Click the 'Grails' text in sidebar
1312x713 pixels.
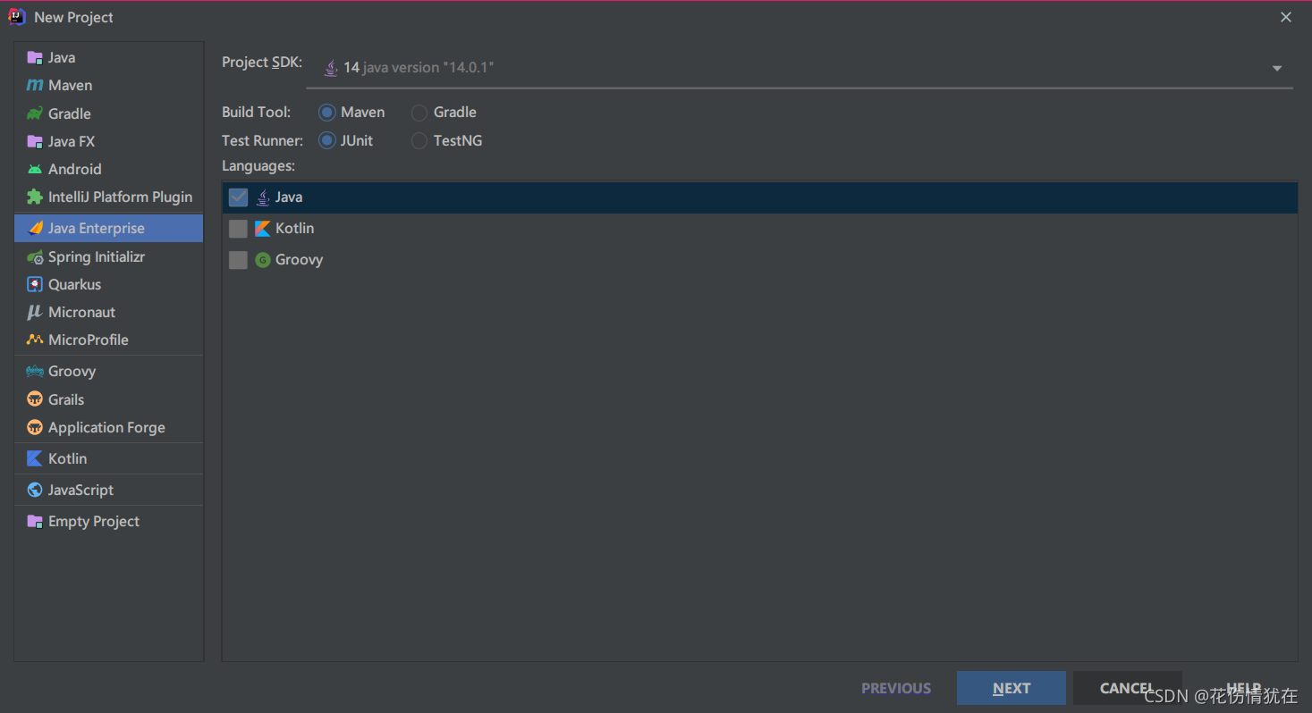click(66, 399)
